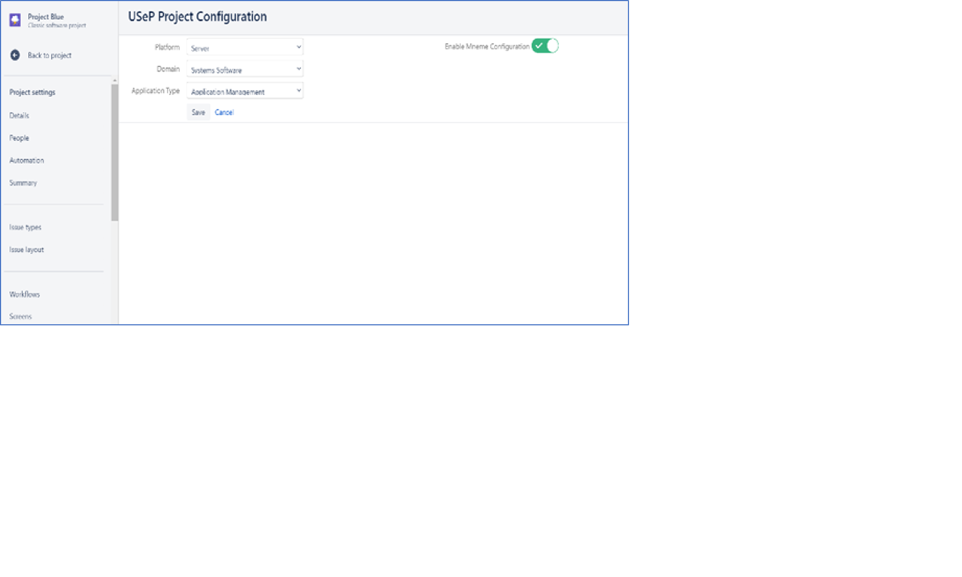Screen dimensions: 962x577
Task: Go to People settings
Action: pos(19,138)
